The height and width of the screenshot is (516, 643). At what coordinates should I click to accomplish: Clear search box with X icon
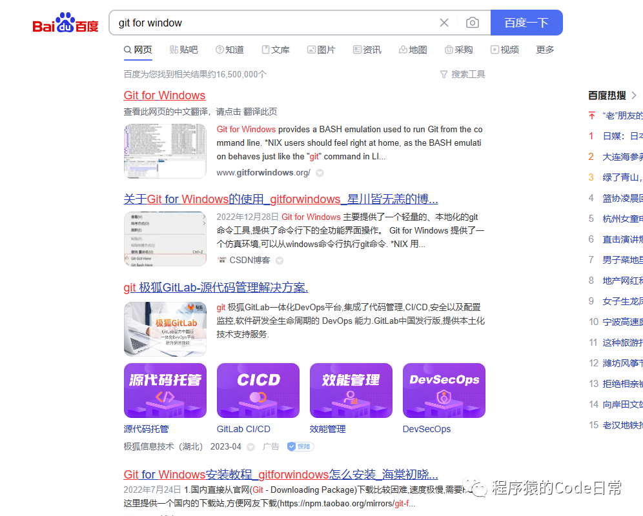[444, 23]
